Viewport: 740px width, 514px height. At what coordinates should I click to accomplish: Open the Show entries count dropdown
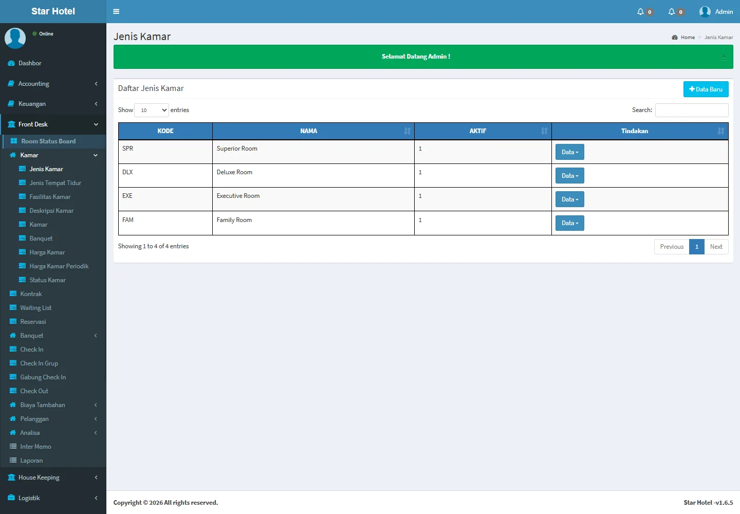click(x=152, y=110)
